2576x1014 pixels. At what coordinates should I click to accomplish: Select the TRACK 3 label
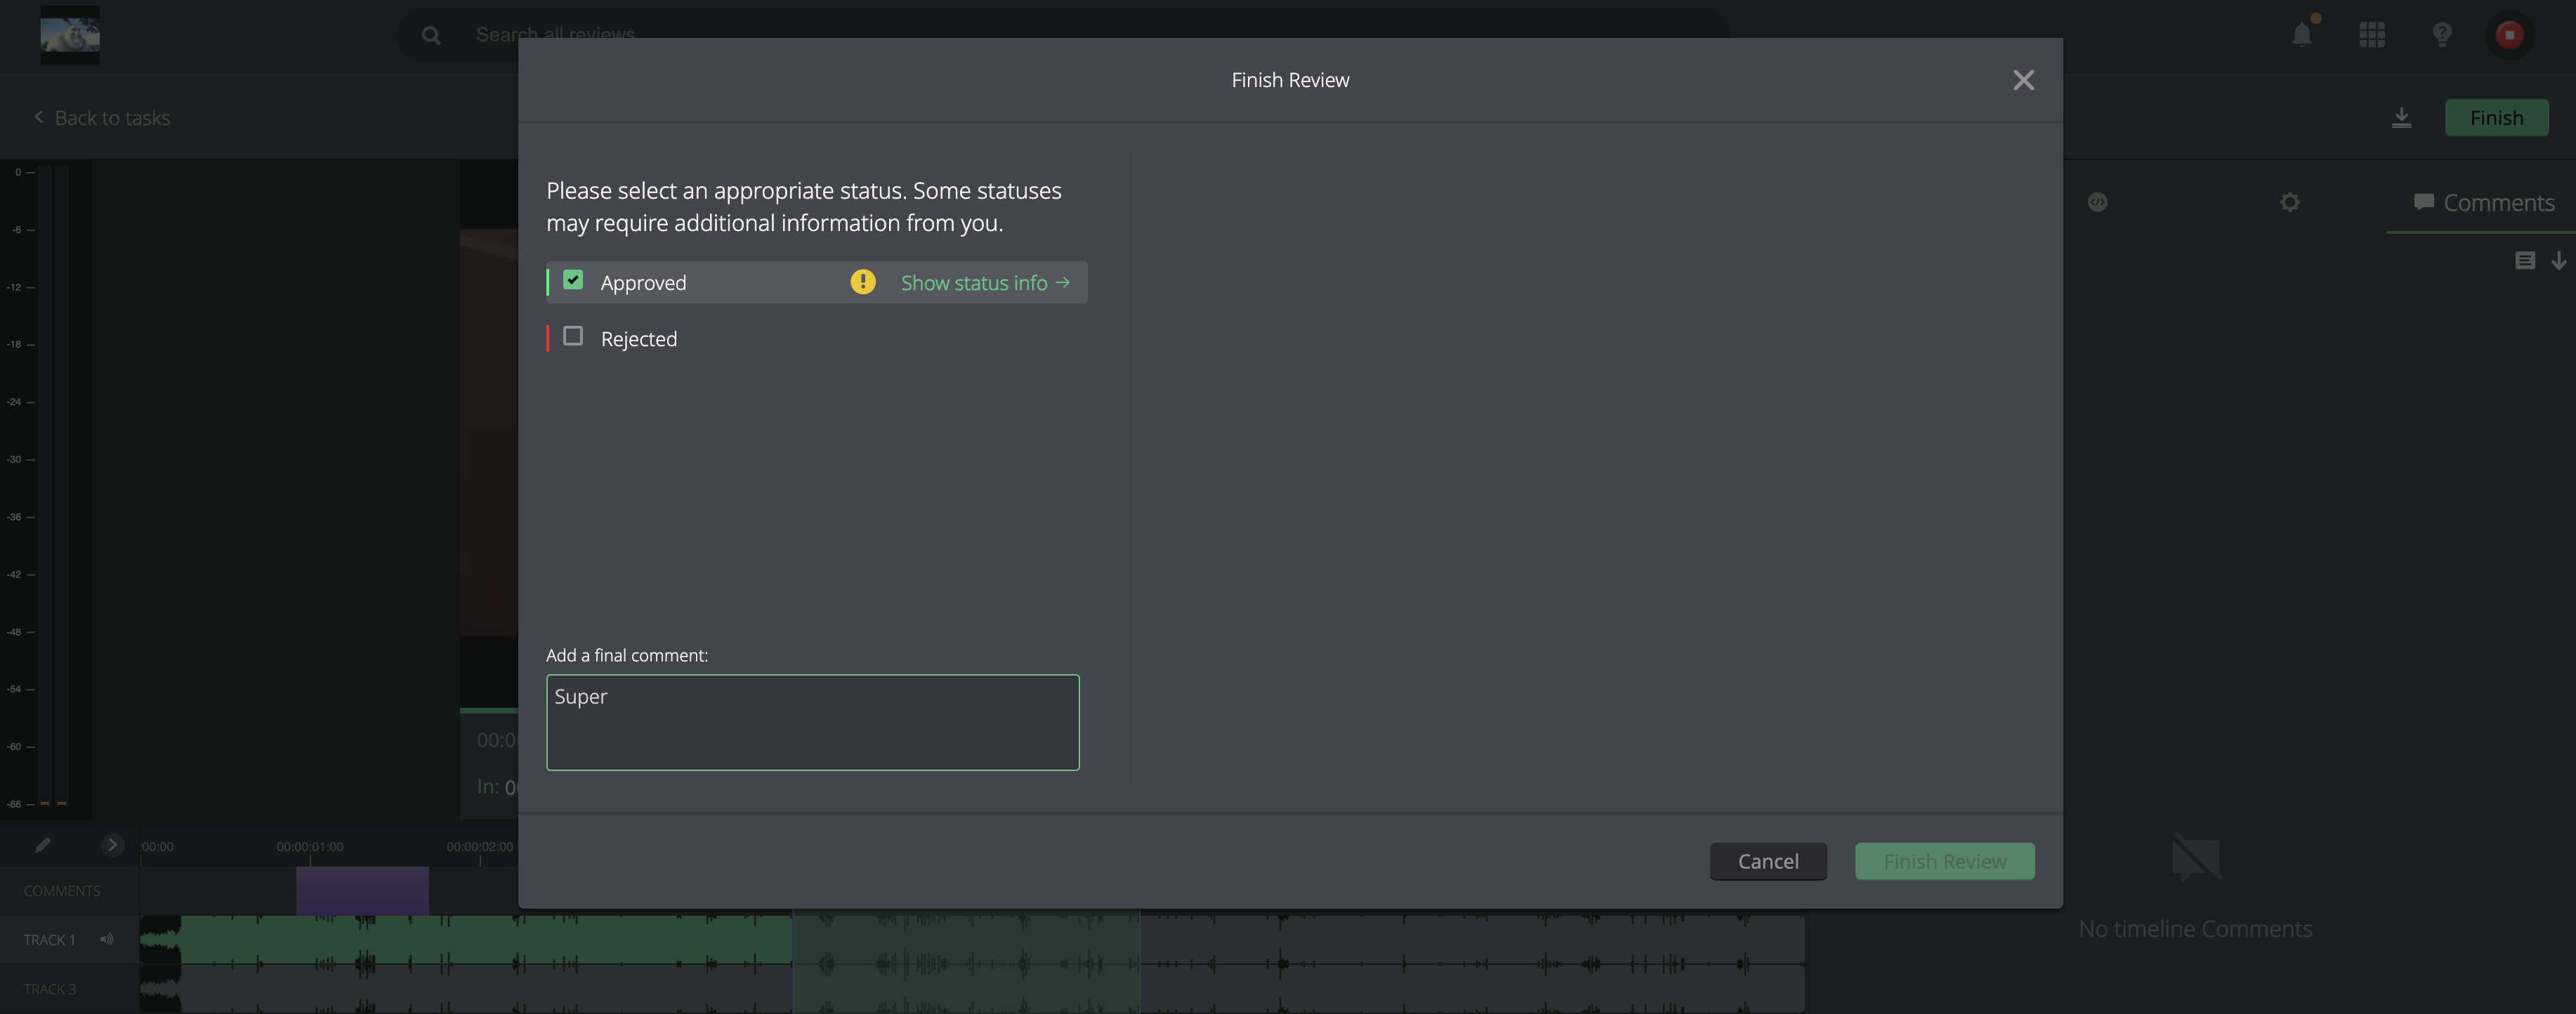click(x=50, y=989)
